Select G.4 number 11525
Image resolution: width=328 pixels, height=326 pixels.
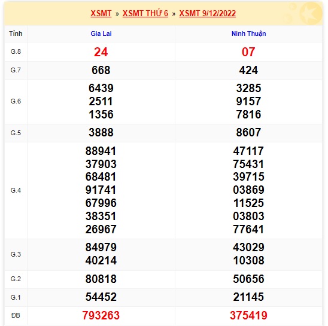pyautogui.click(x=248, y=203)
